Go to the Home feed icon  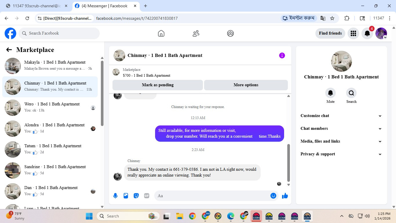[x=161, y=33]
